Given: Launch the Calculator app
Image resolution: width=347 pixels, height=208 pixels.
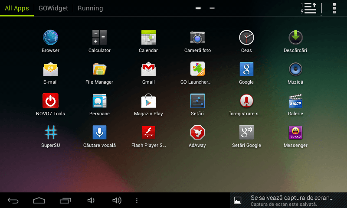Looking at the screenshot, I should (x=99, y=38).
